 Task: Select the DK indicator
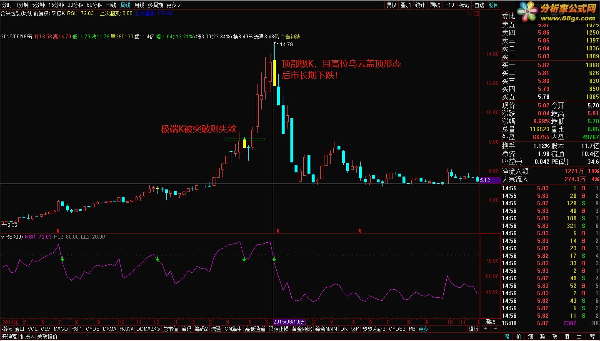point(344,329)
